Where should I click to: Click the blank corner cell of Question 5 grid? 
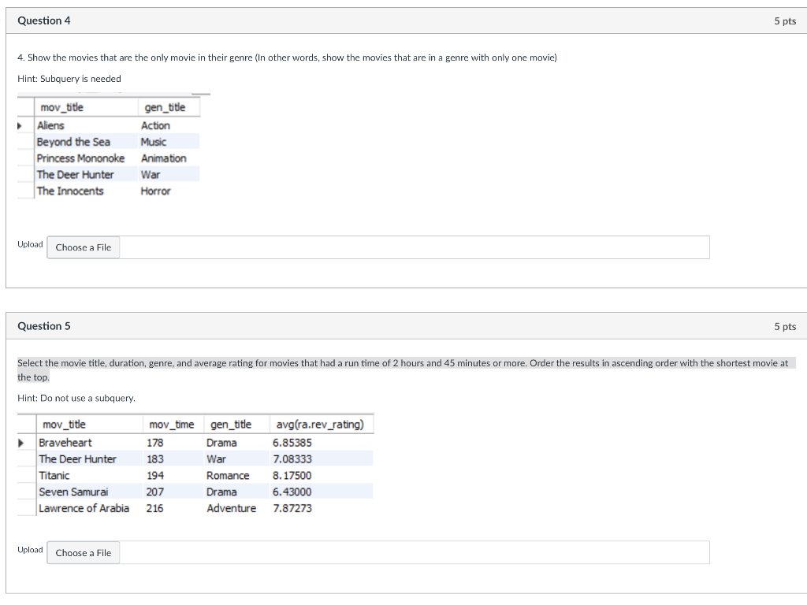26,424
